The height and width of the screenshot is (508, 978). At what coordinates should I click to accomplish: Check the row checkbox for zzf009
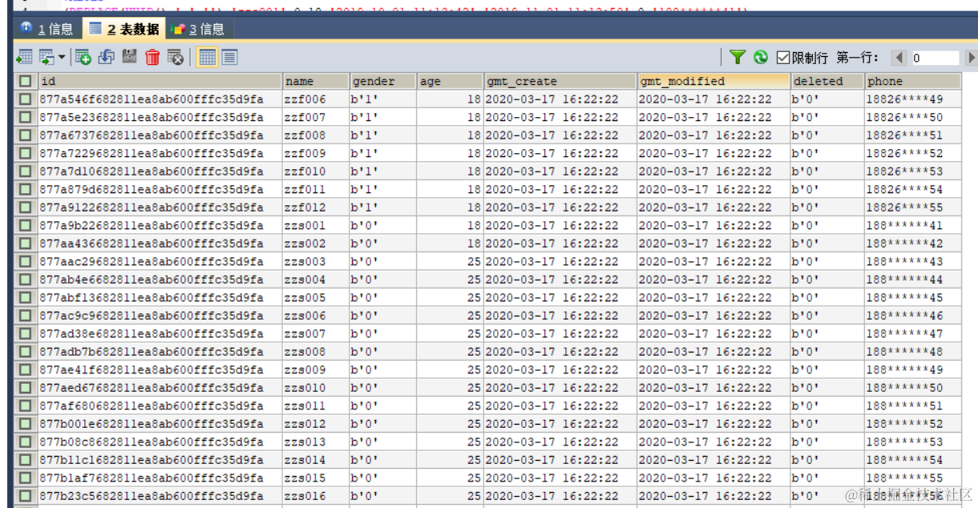pyautogui.click(x=26, y=153)
